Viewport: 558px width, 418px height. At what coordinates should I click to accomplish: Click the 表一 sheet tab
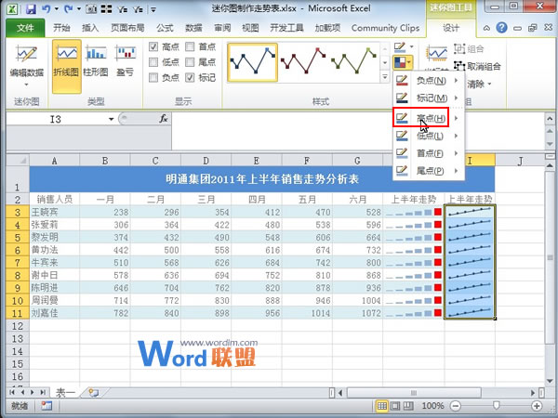click(x=65, y=393)
